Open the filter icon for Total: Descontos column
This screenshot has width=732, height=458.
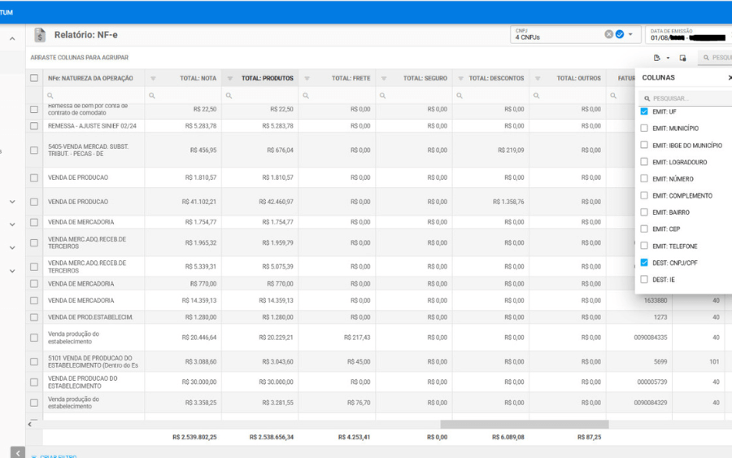[x=461, y=78]
